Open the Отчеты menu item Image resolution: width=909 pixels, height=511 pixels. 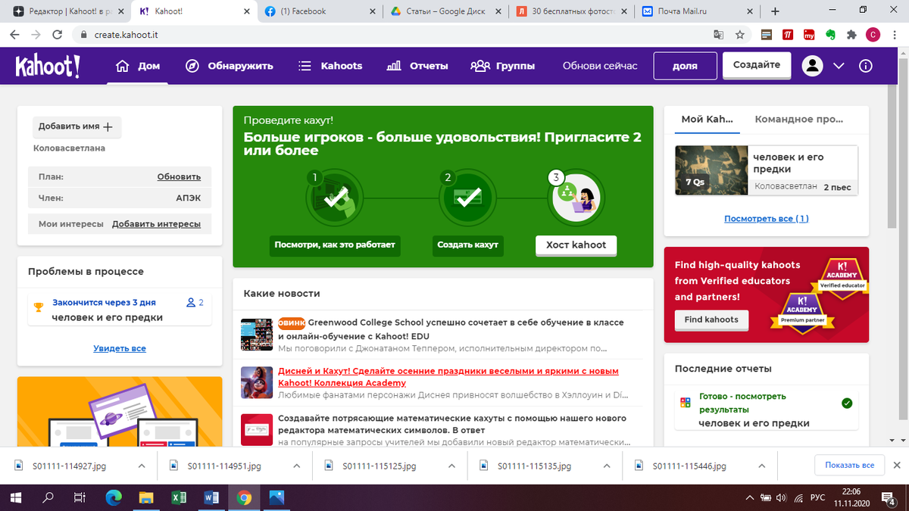[x=417, y=66]
